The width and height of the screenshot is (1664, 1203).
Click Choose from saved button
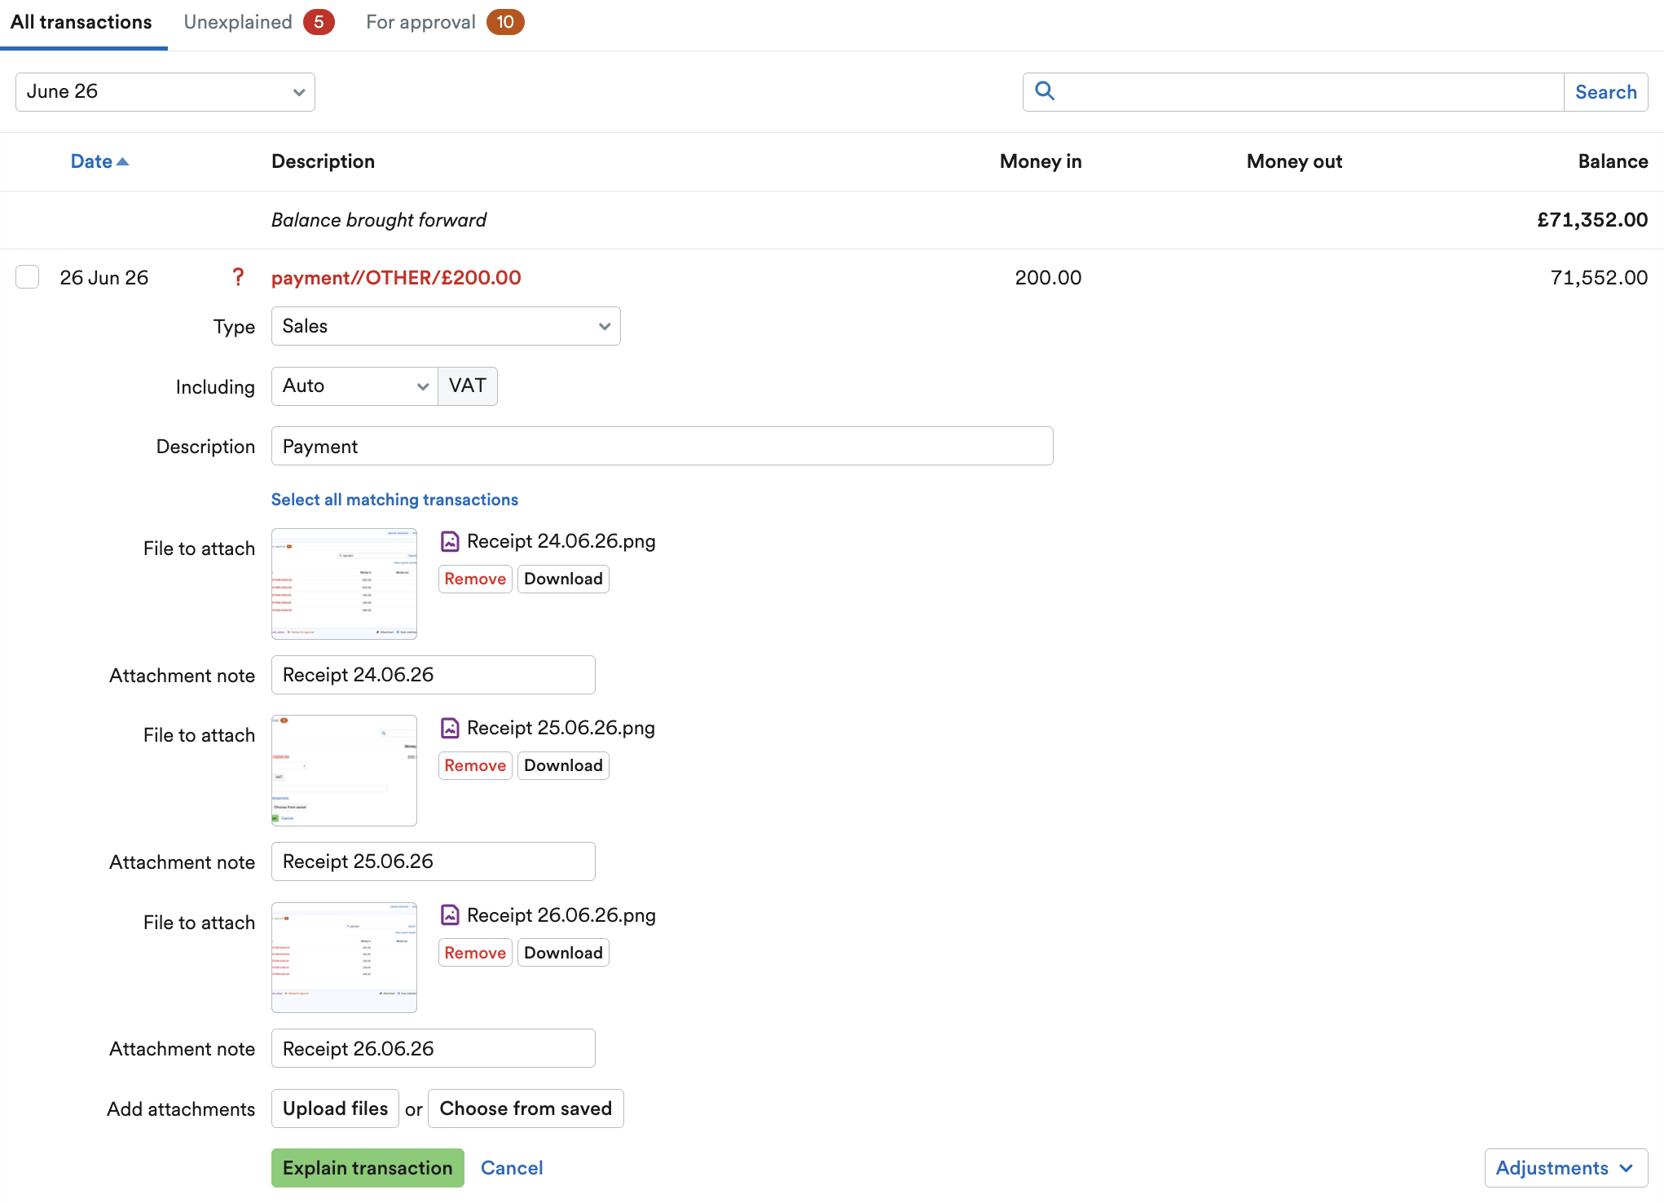(x=526, y=1108)
